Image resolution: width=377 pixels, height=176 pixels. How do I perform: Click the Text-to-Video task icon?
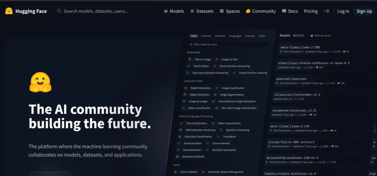[x=188, y=66]
